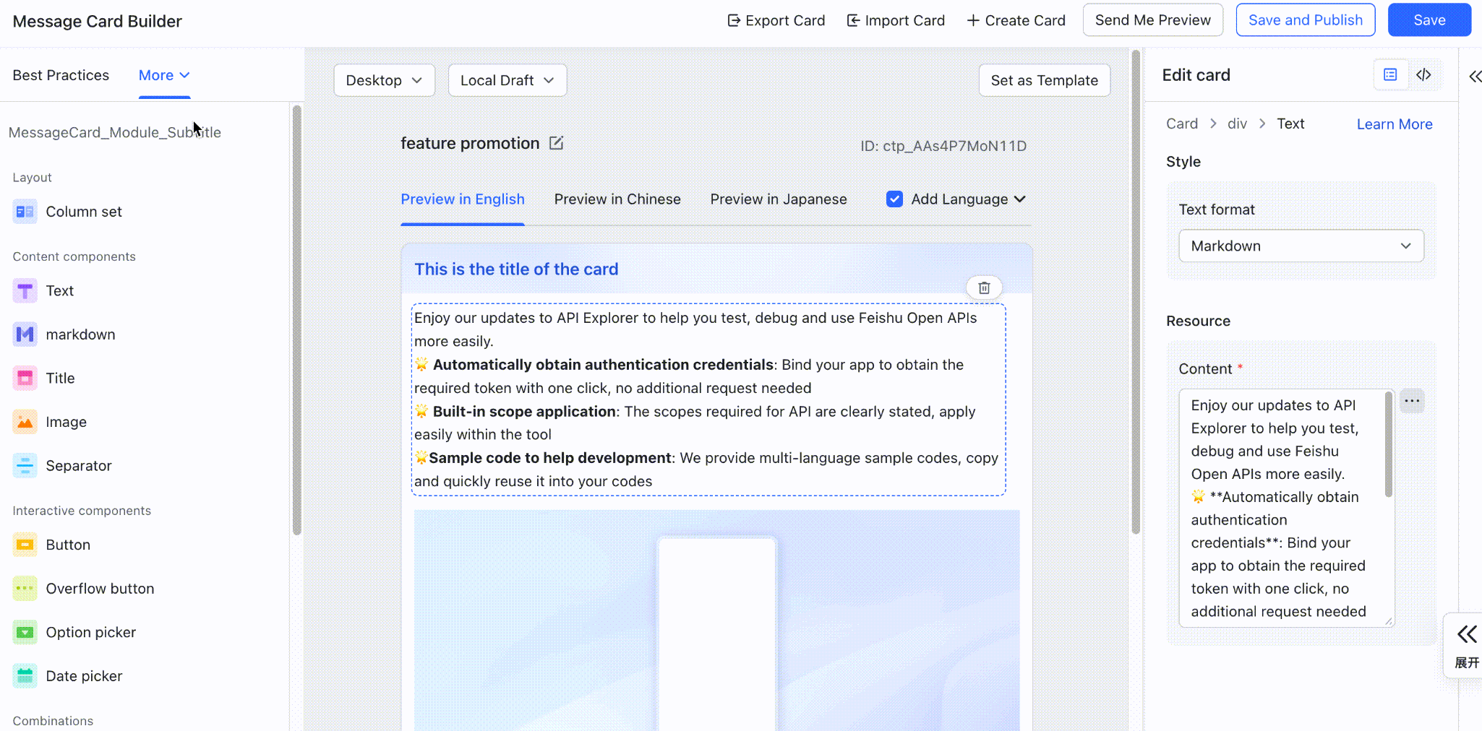Select the Image component icon
This screenshot has width=1482, height=731.
pos(25,422)
